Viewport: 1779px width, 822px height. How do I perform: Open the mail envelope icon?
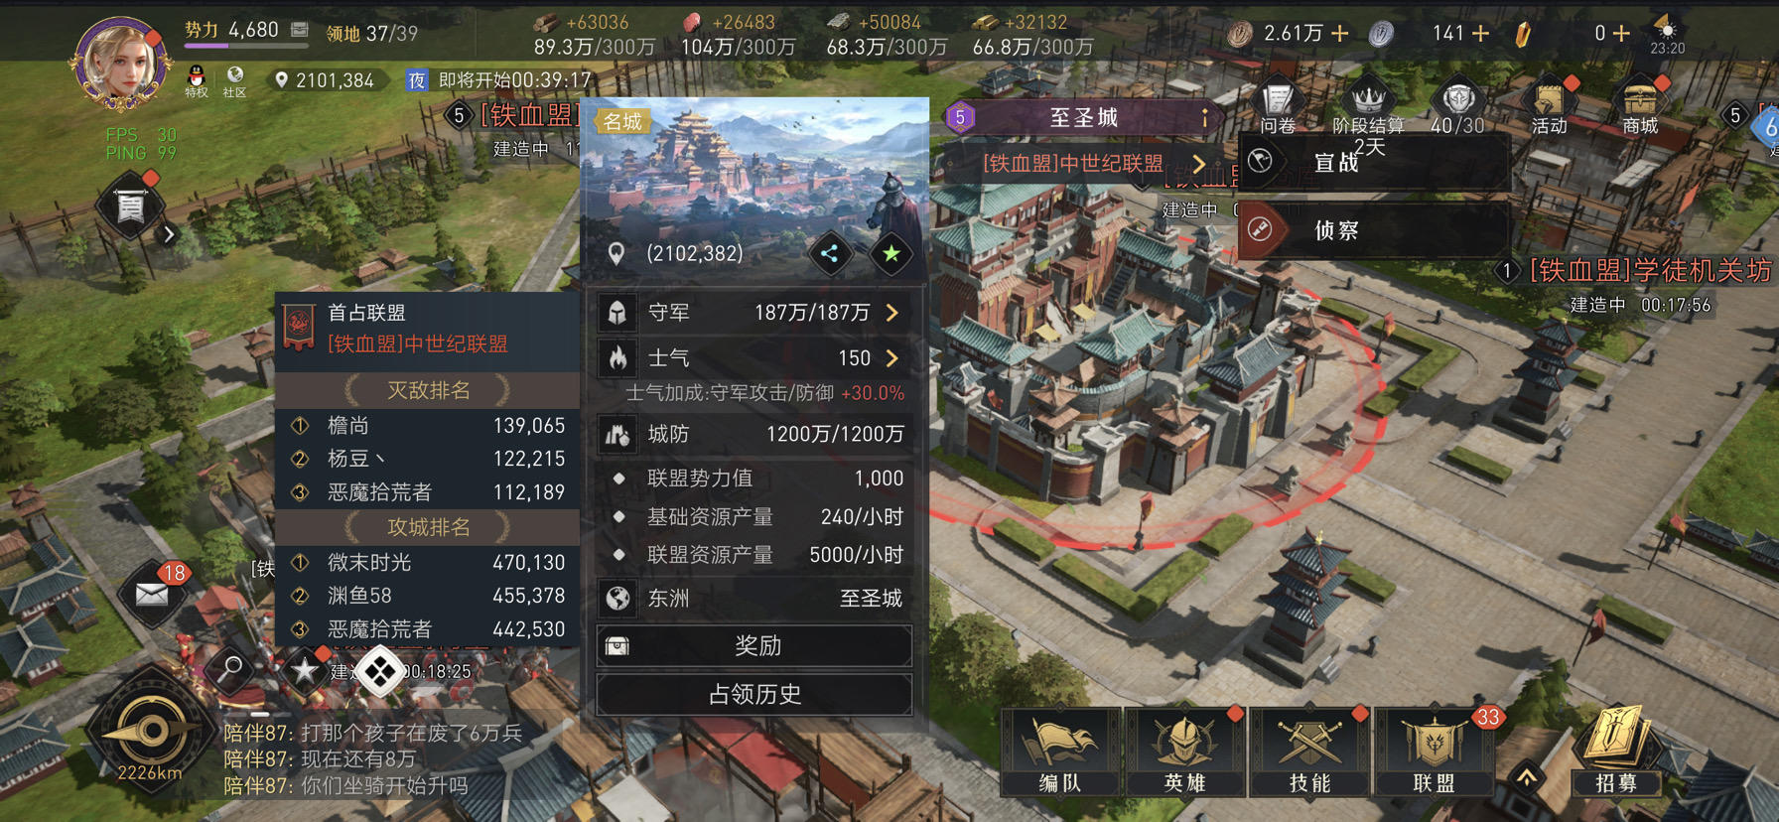point(151,595)
